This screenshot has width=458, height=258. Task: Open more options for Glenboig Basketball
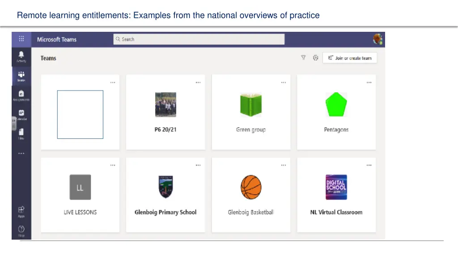283,165
